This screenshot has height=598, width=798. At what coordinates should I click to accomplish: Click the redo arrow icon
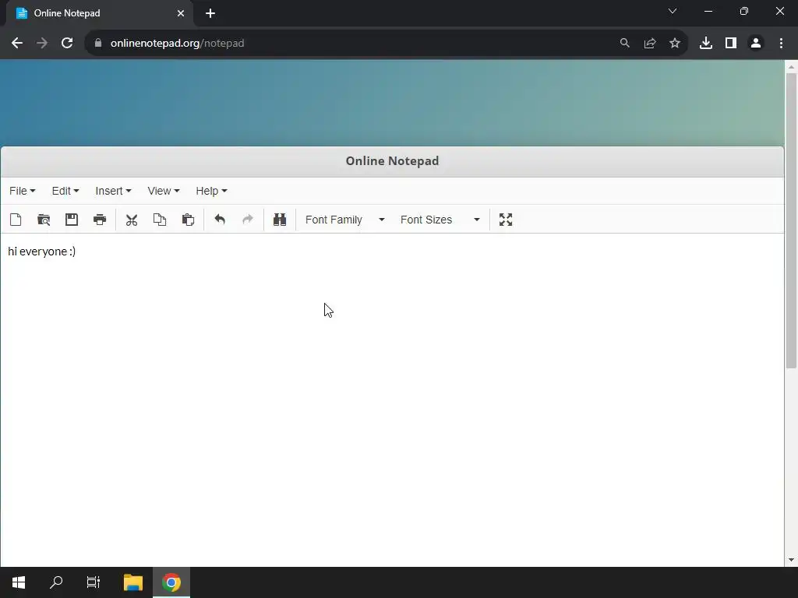(x=248, y=220)
